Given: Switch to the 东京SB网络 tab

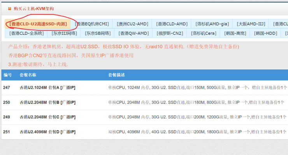Looking at the screenshot, I should coord(98,33).
